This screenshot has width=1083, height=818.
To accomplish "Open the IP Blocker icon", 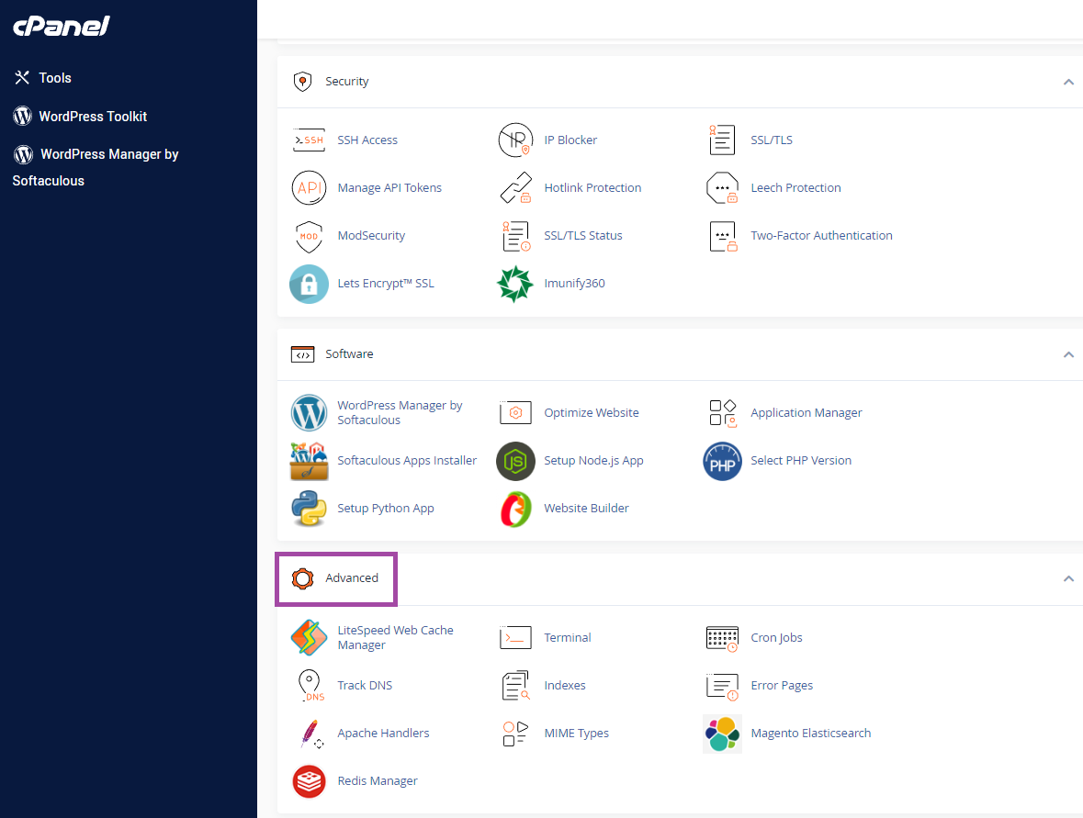I will 515,140.
